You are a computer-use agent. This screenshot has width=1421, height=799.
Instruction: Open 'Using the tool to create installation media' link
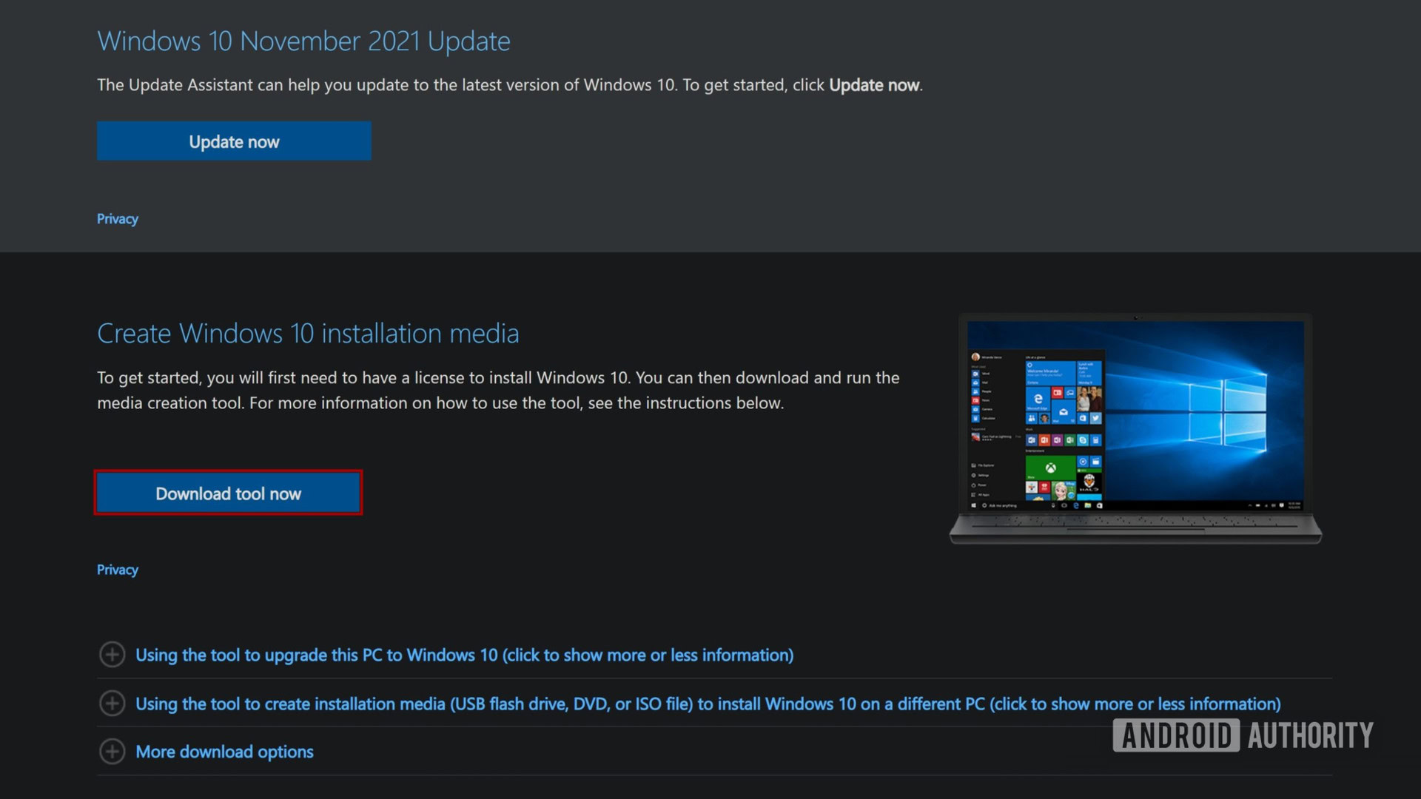click(708, 704)
